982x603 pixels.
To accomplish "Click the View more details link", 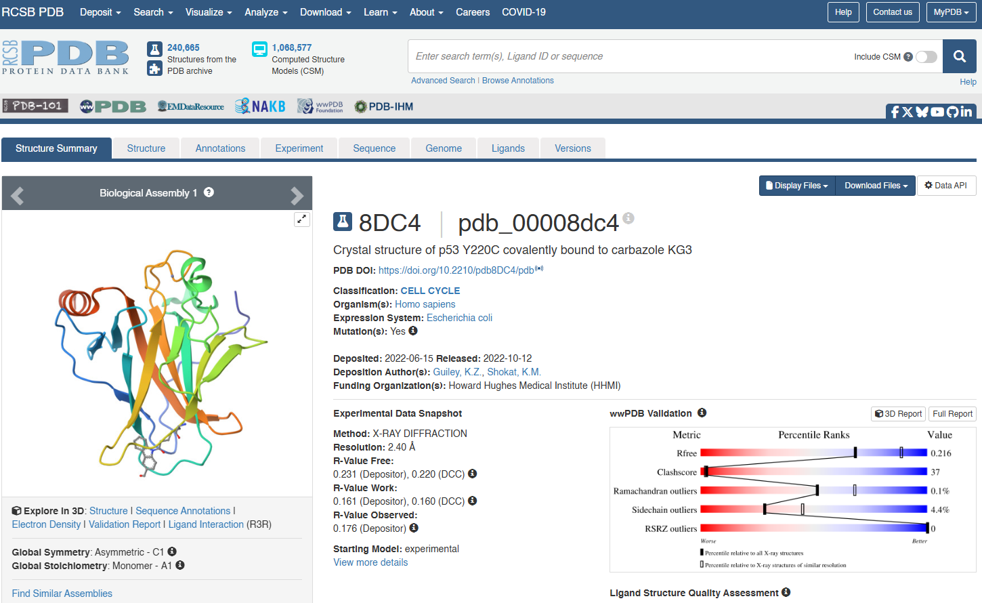I will coord(370,562).
